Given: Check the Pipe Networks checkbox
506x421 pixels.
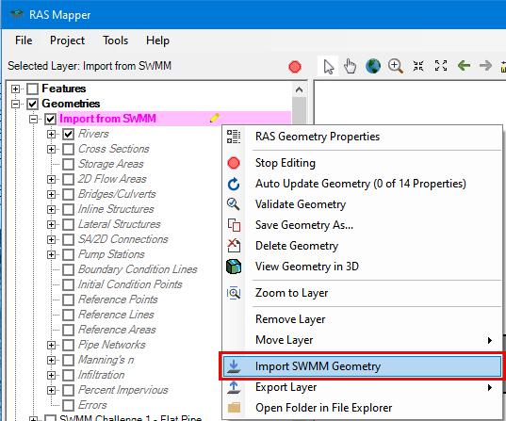Looking at the screenshot, I should point(68,345).
